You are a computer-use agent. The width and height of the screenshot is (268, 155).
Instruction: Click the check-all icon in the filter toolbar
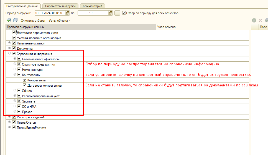(266, 20)
